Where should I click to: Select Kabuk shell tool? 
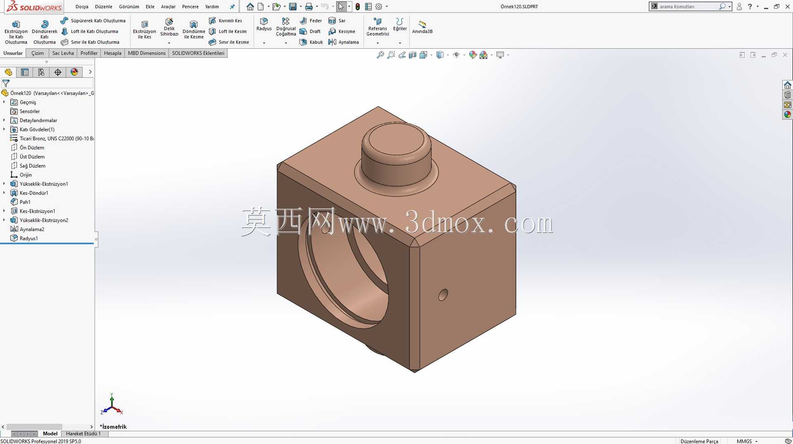click(x=311, y=42)
